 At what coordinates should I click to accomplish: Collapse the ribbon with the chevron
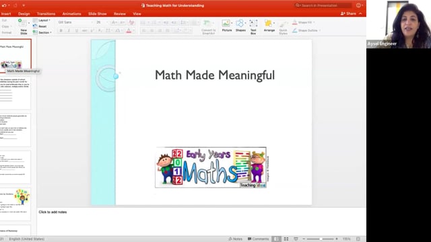(x=360, y=13)
